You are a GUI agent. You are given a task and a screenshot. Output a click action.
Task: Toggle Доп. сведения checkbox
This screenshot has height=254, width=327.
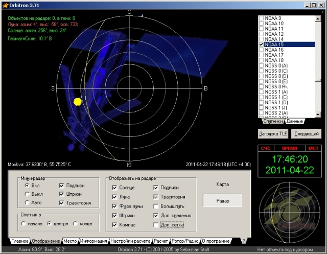pyautogui.click(x=155, y=216)
